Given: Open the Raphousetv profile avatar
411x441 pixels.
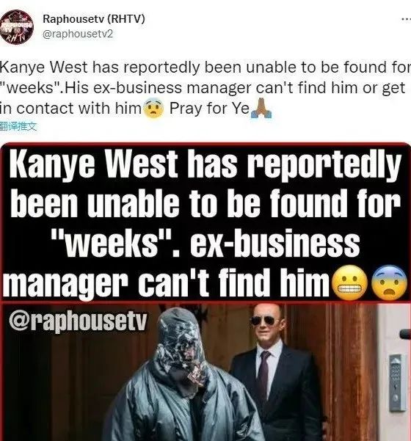Looking at the screenshot, I should point(17,26).
